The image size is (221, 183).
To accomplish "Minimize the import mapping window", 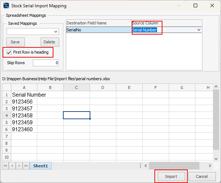I will point(179,5).
